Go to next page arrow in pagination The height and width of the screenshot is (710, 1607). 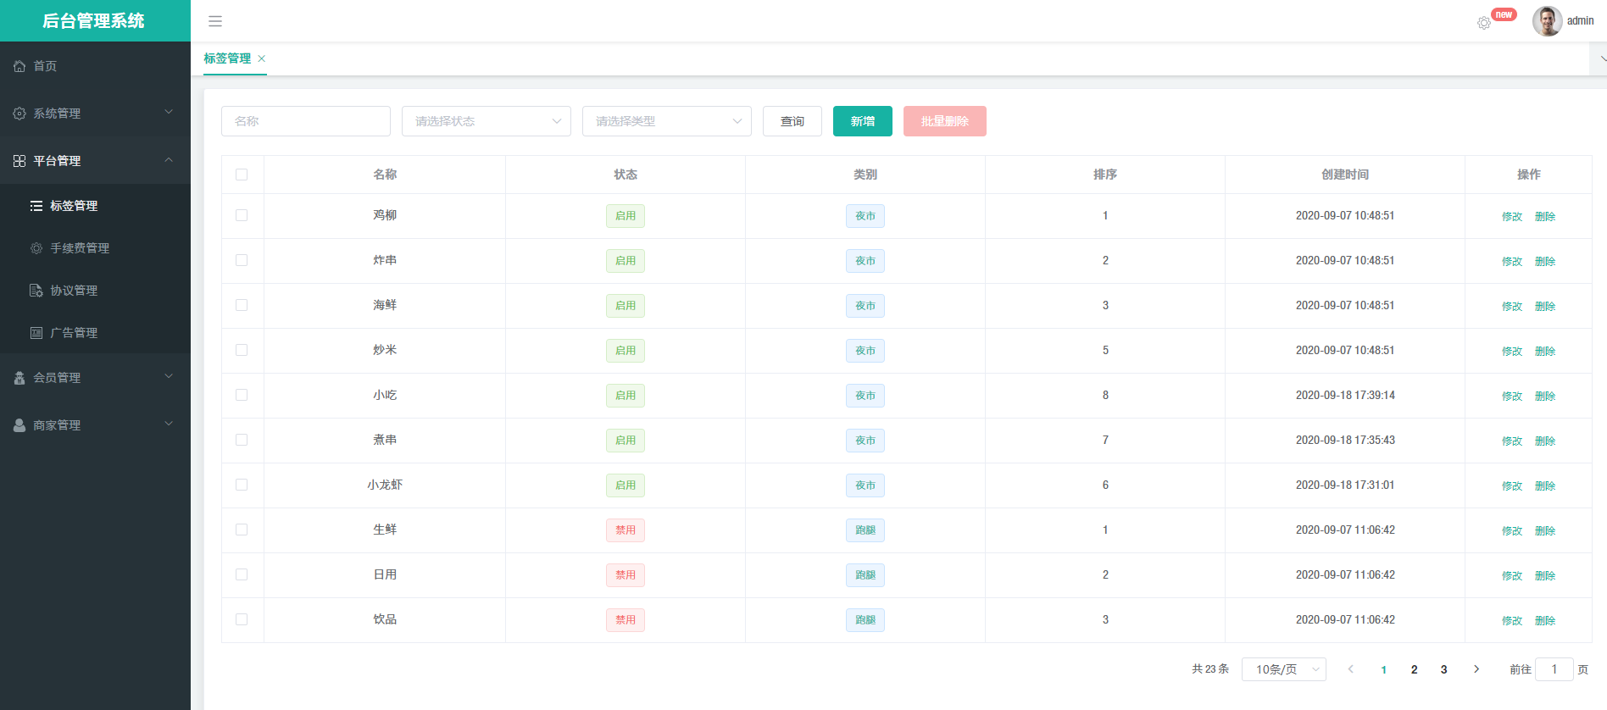coord(1476,669)
